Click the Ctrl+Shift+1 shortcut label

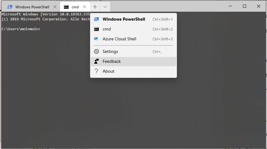click(162, 19)
